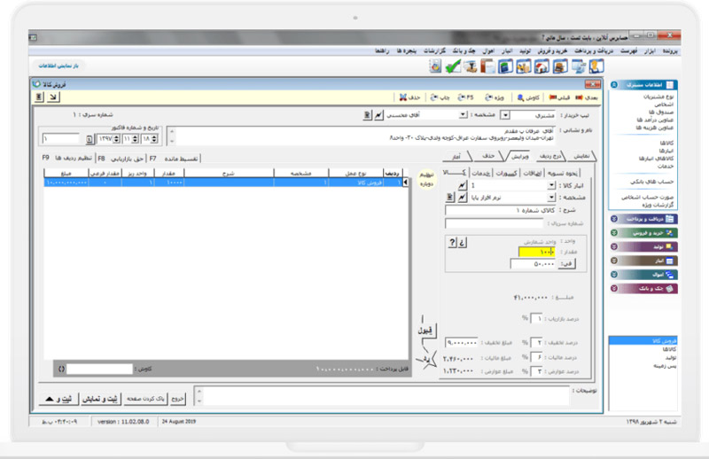The height and width of the screenshot is (459, 709).
Task: Select the کسورات sub-tab
Action: 506,173
